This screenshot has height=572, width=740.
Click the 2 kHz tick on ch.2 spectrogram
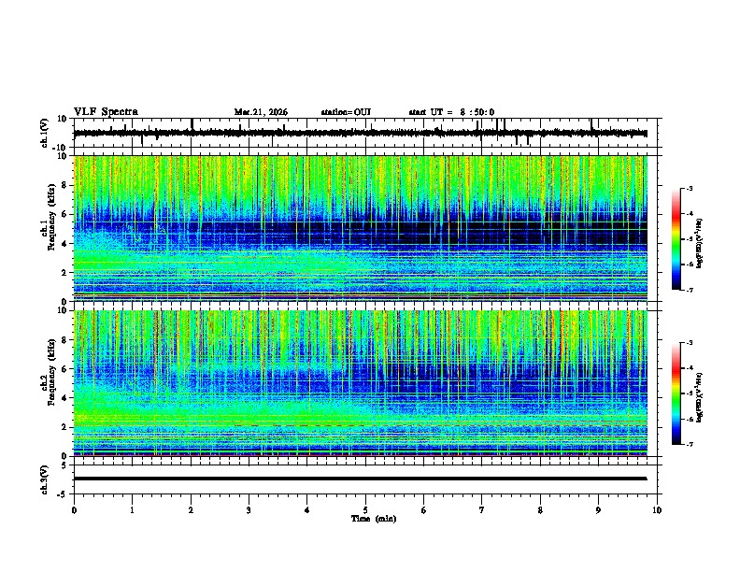(64, 427)
